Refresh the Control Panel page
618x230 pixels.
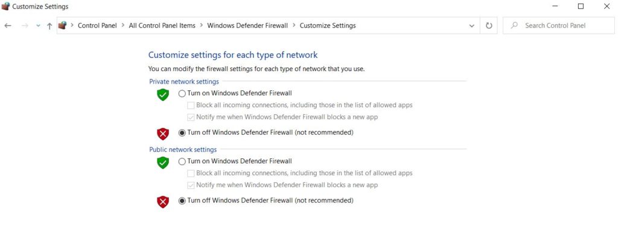tap(489, 25)
